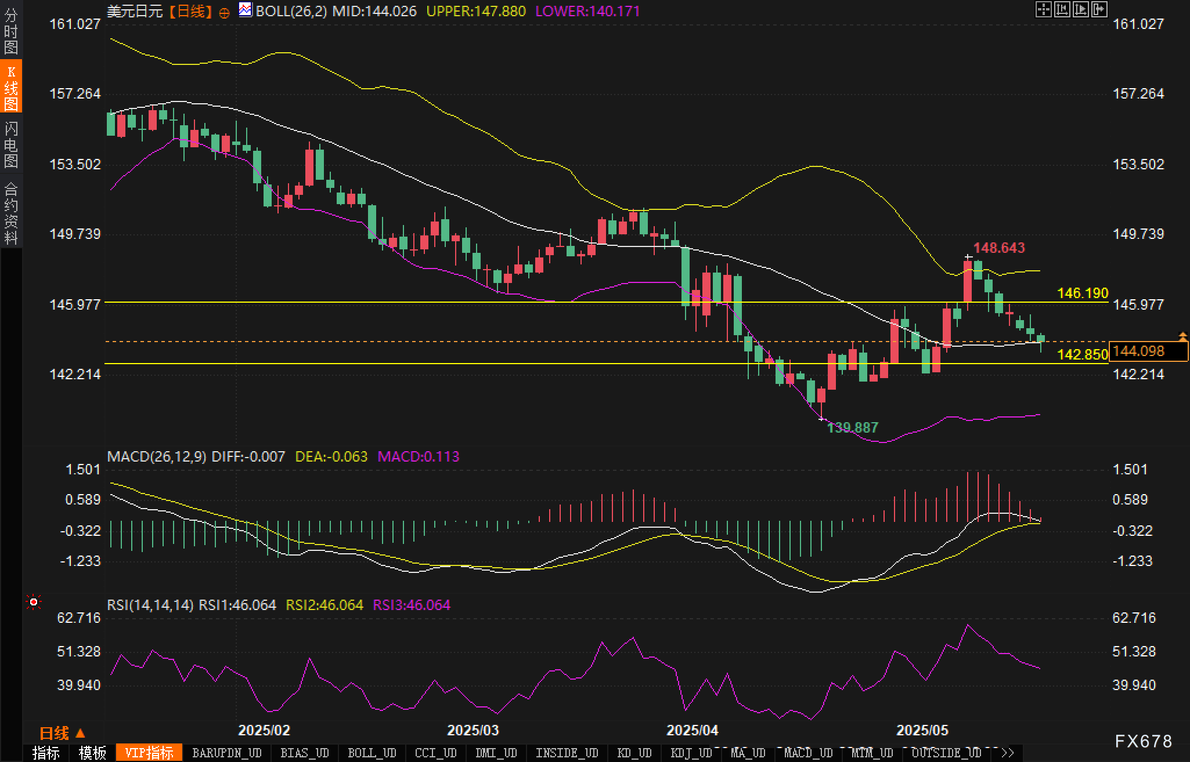Screen dimensions: 1190x762
Task: Click the 146.190 horizontal price line label
Action: 1082,293
